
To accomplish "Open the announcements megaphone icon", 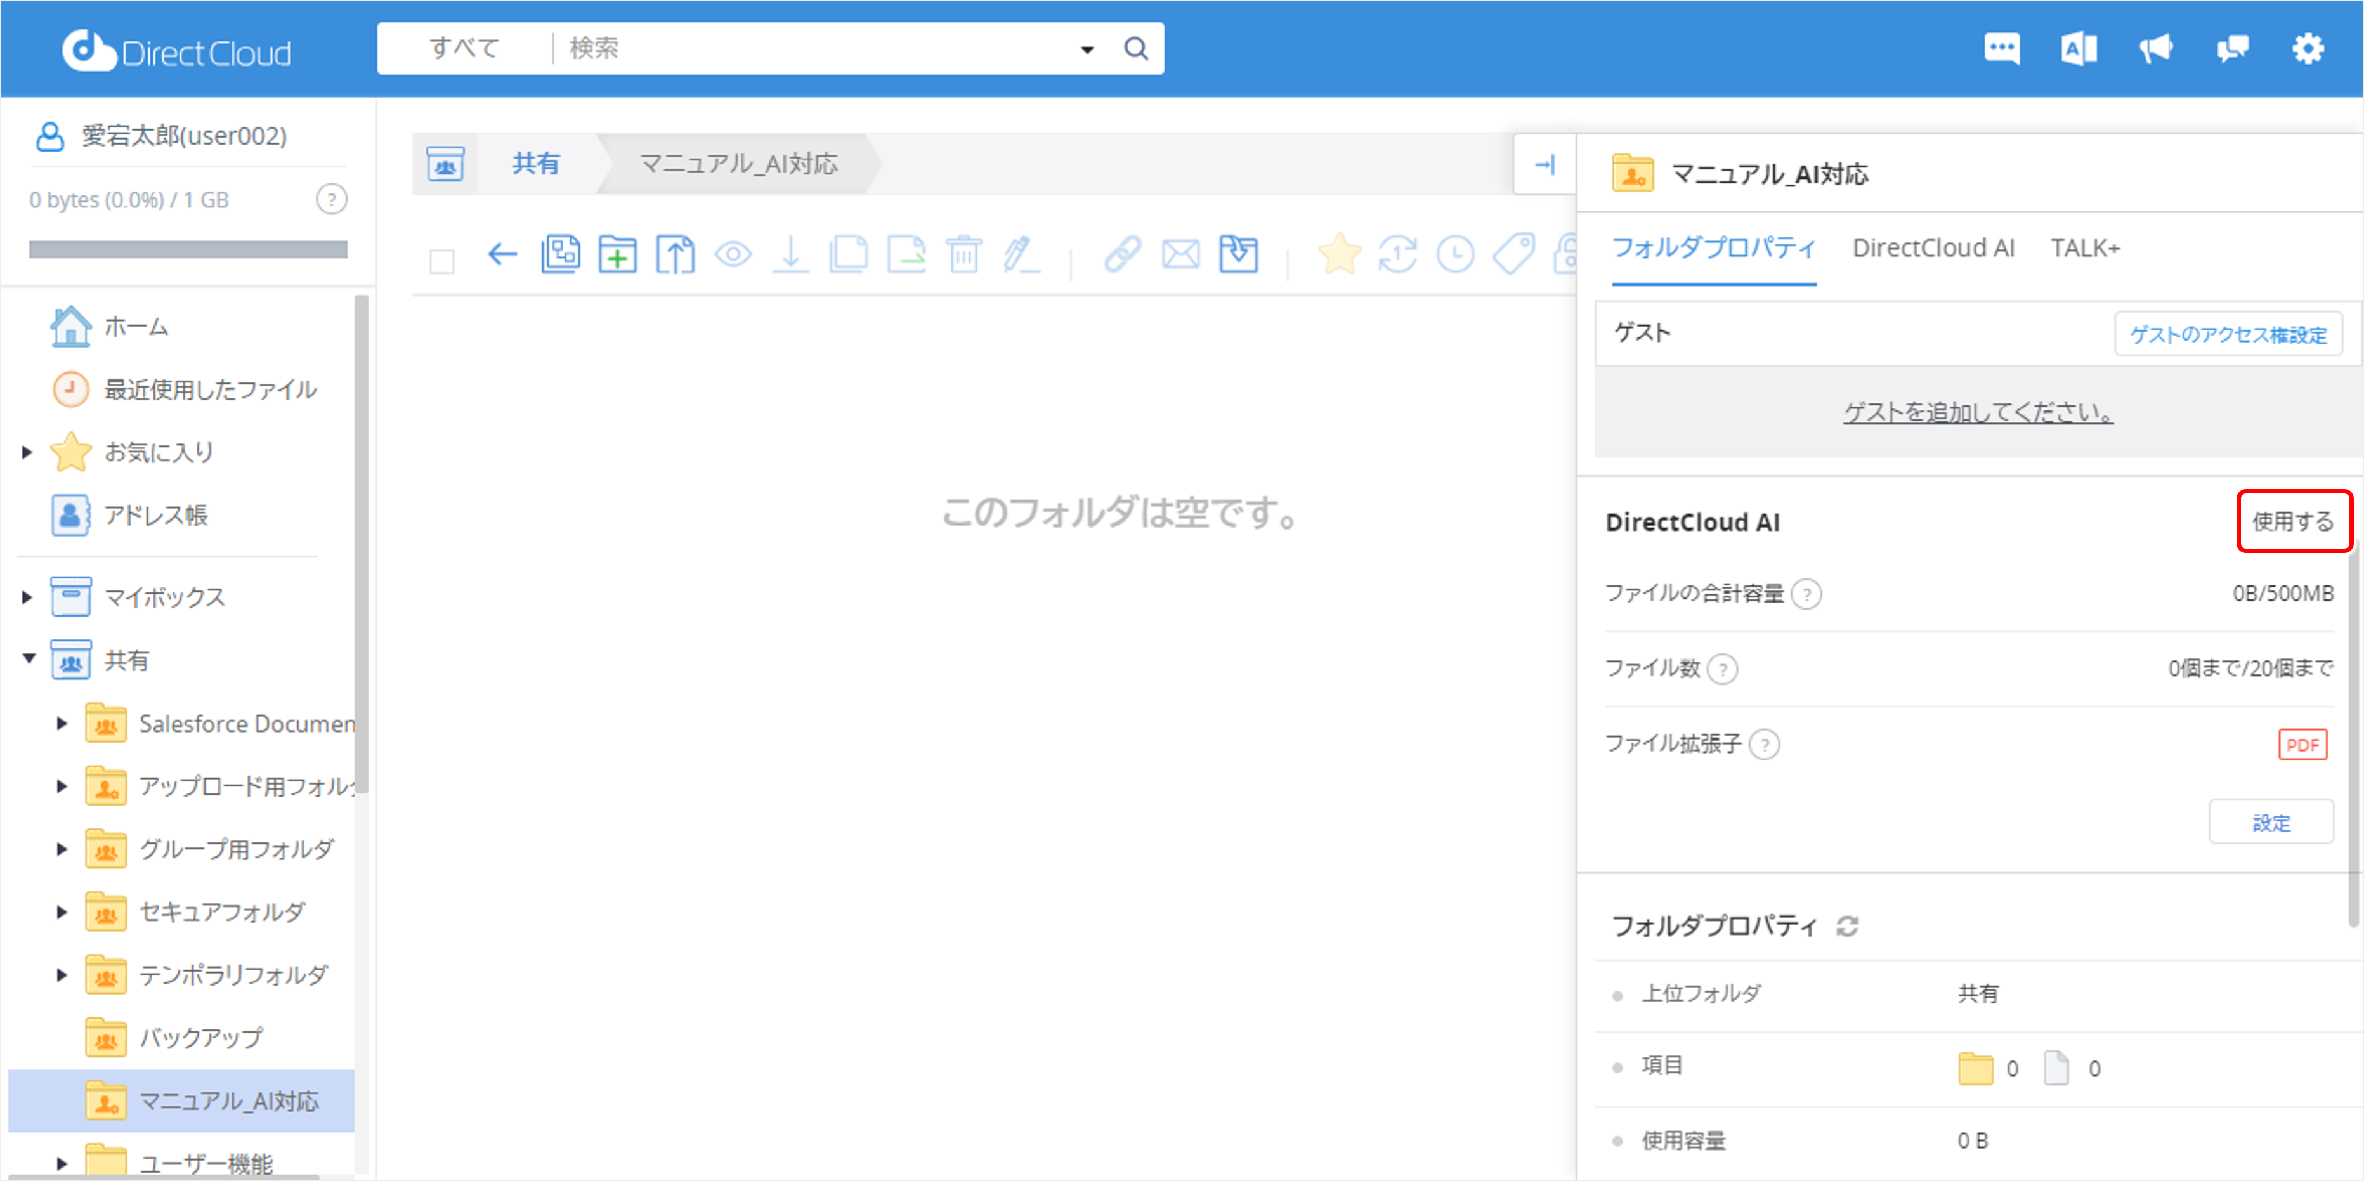I will pos(2156,48).
